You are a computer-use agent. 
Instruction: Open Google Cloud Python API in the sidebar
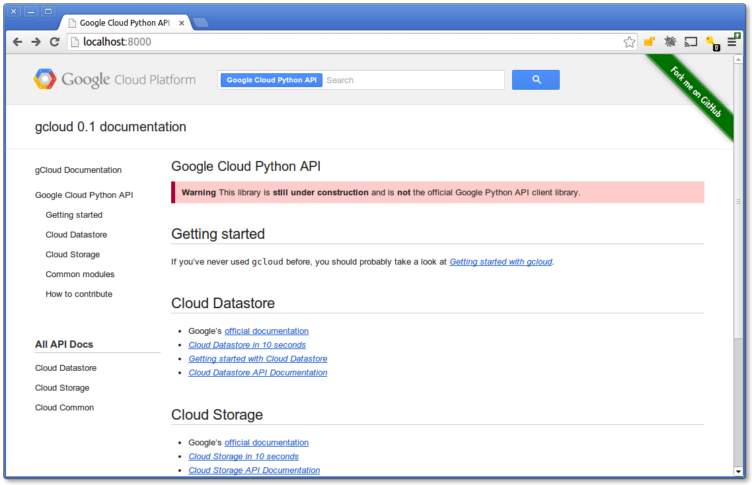click(x=84, y=195)
